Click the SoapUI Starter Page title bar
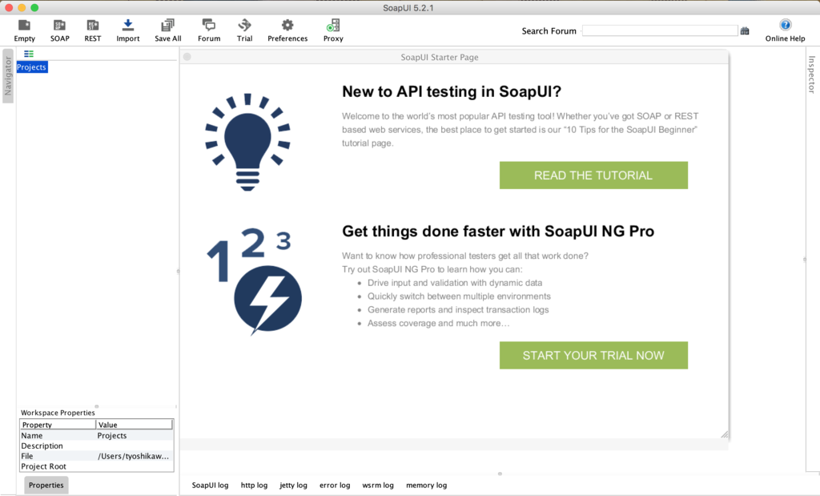Screen dimensions: 820x496 click(x=454, y=57)
